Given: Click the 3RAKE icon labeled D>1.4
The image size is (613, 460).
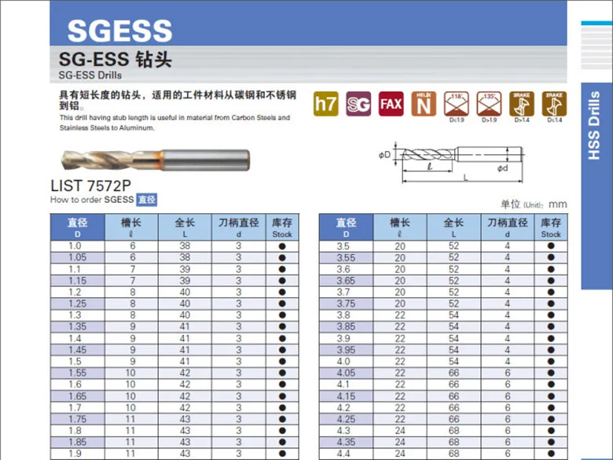Looking at the screenshot, I should click(x=522, y=104).
